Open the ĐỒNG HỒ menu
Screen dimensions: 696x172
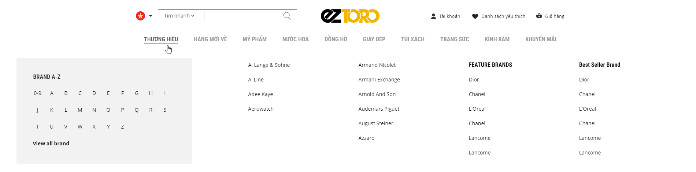(x=336, y=39)
